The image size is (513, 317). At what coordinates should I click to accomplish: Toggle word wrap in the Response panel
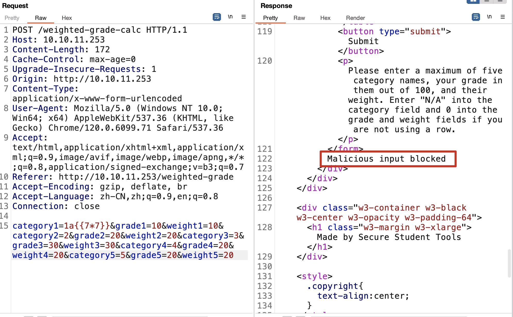point(476,17)
